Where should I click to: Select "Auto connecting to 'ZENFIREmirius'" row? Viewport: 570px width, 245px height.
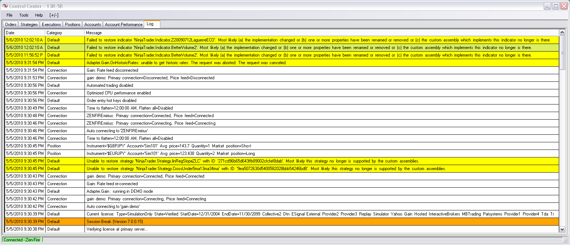(282, 131)
